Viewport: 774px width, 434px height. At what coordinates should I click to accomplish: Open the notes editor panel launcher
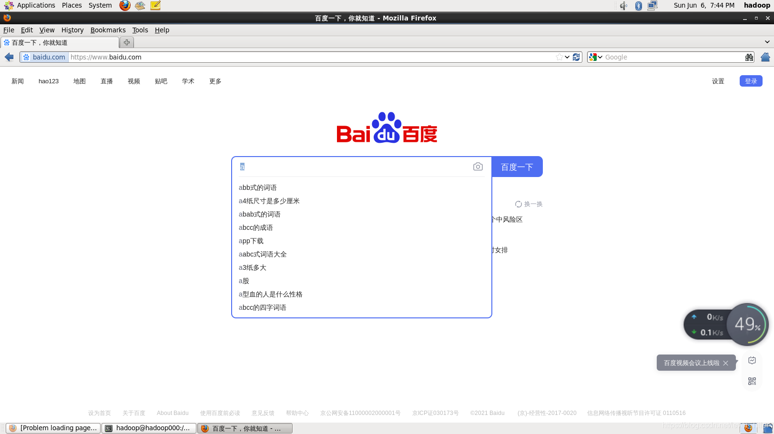coord(155,5)
